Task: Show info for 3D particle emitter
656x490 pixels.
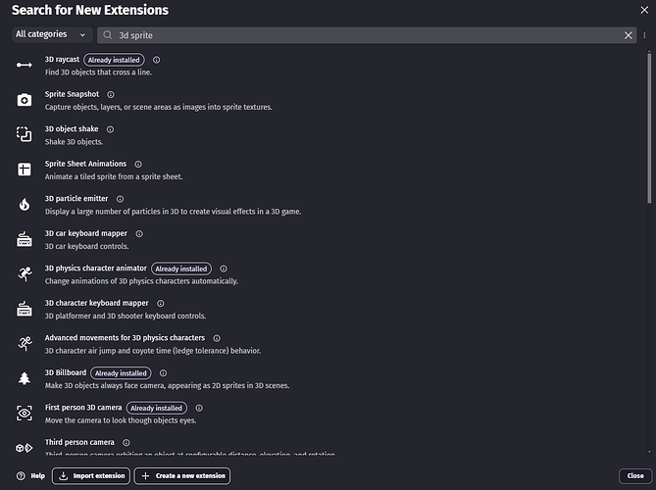Action: (121, 199)
